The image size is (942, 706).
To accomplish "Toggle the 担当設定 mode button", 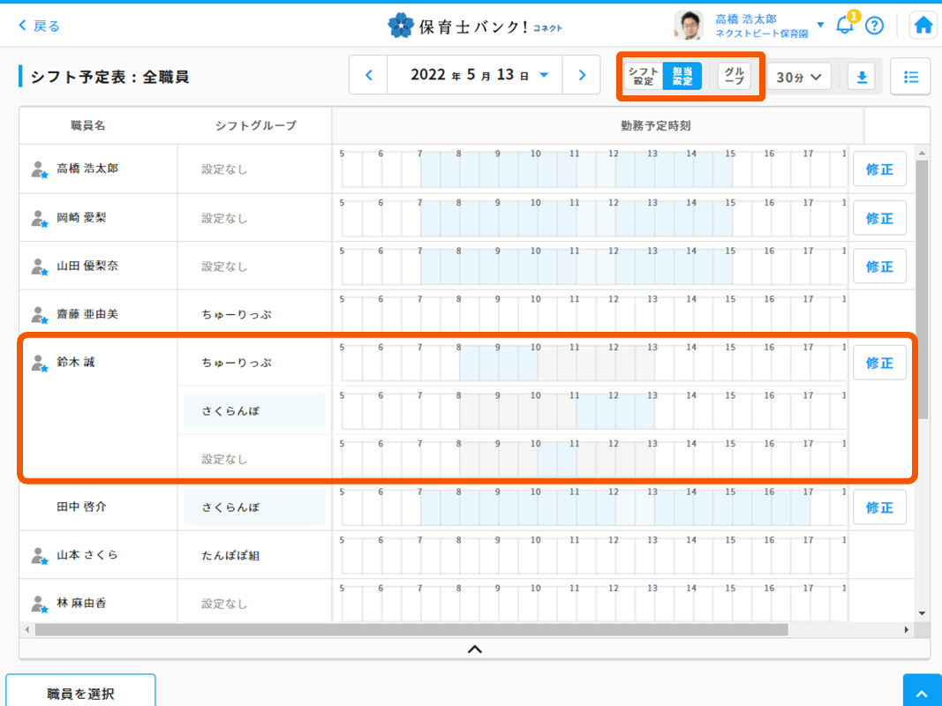I will click(682, 76).
